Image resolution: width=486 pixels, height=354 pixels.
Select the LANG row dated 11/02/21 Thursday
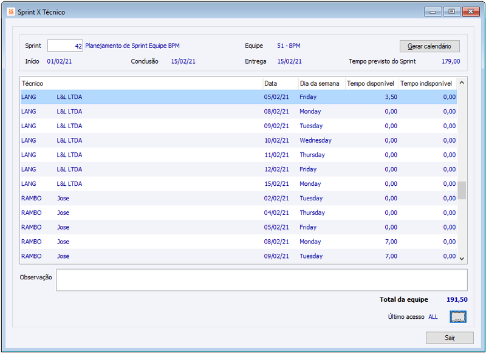tap(238, 155)
